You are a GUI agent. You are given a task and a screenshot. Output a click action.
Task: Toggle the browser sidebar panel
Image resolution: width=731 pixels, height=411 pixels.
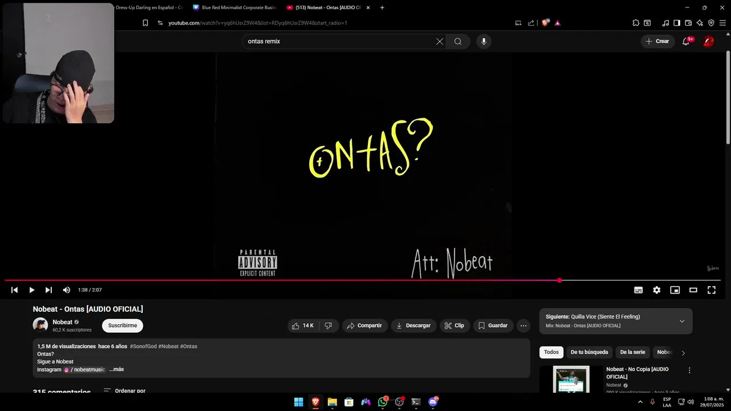pyautogui.click(x=677, y=23)
